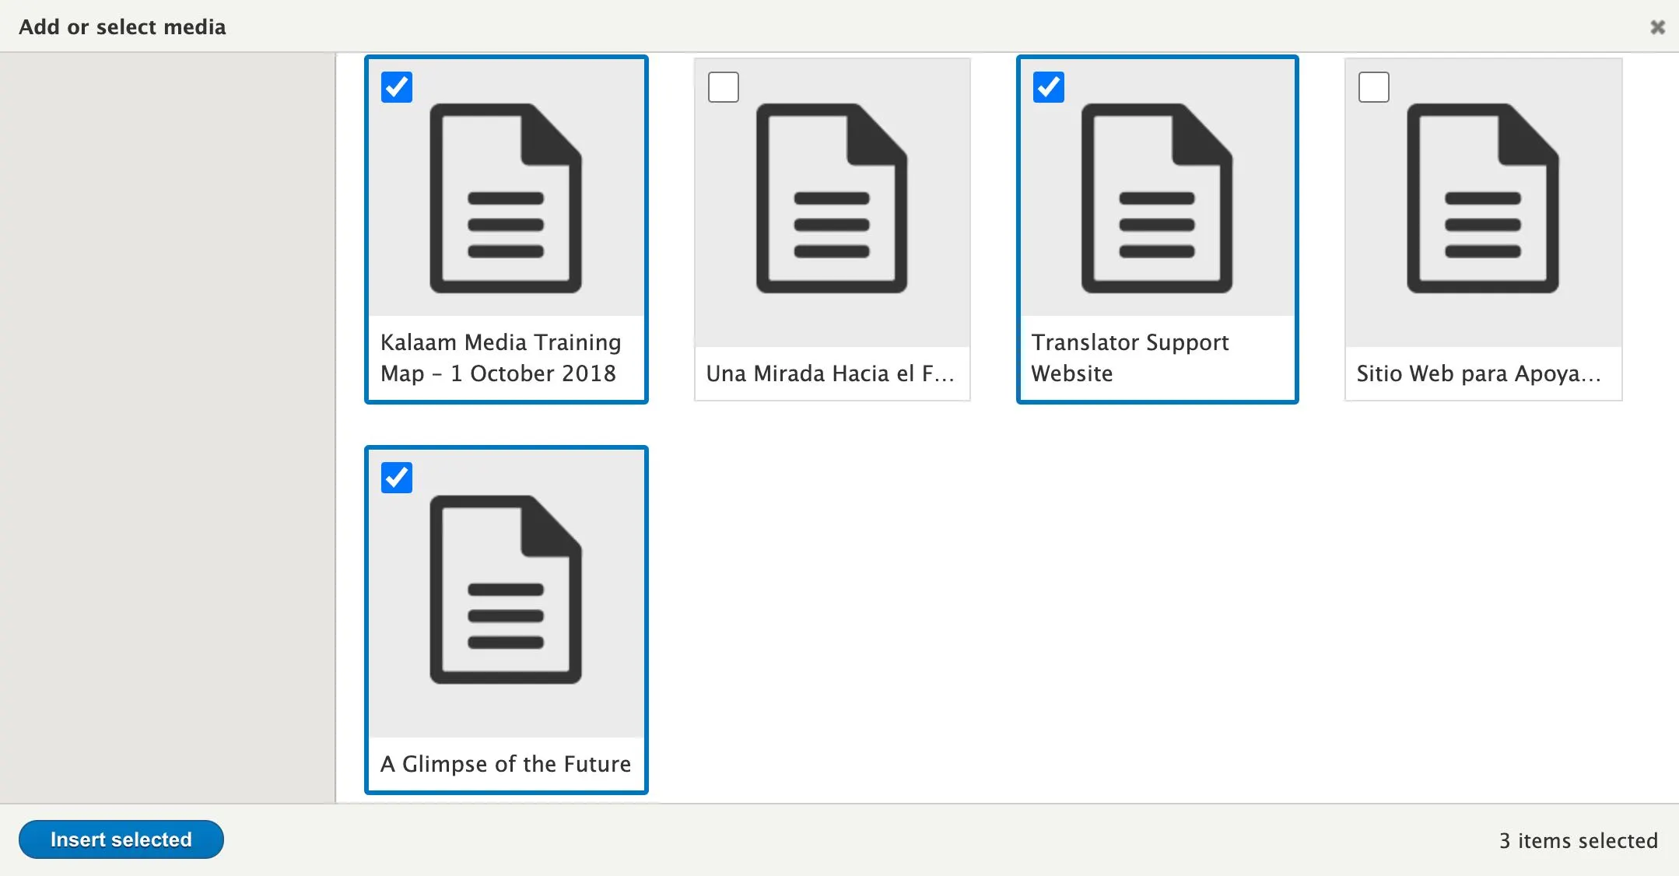Uncheck the A Glimpse of the Future checkbox
This screenshot has height=876, width=1679.
coord(397,478)
